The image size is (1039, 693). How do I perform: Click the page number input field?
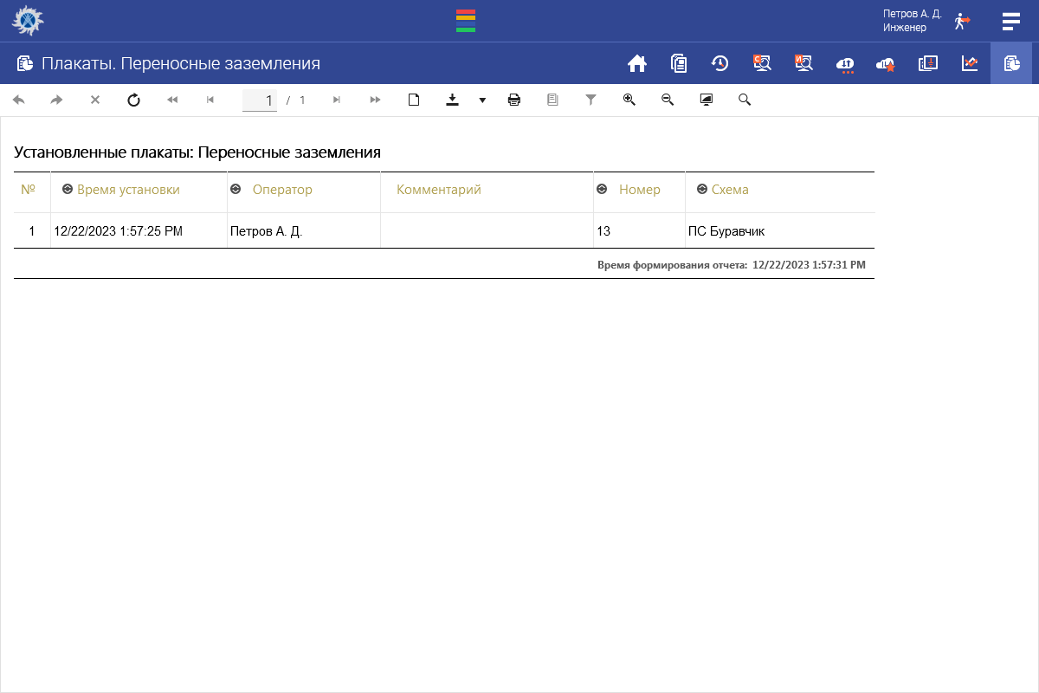[x=260, y=100]
